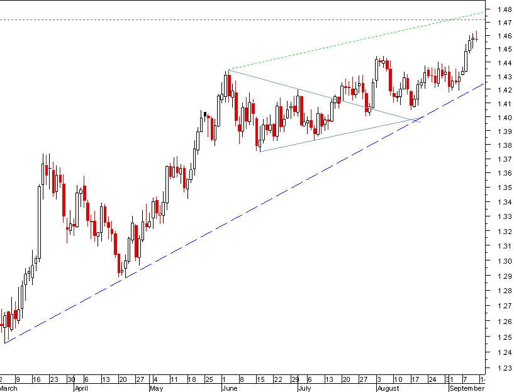The height and width of the screenshot is (392, 514).
Task: Select the 1.27 price level label
Action: click(504, 306)
